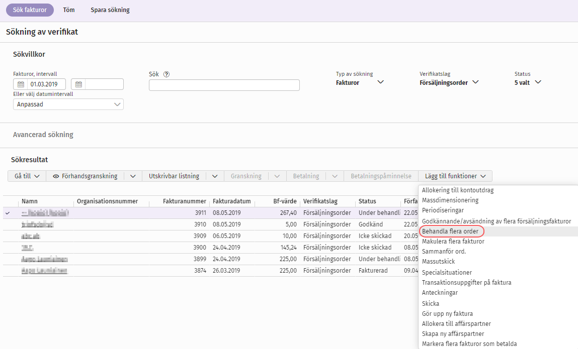The width and height of the screenshot is (578, 349).
Task: Open arrow next to Förhandsgranskning
Action: click(133, 176)
